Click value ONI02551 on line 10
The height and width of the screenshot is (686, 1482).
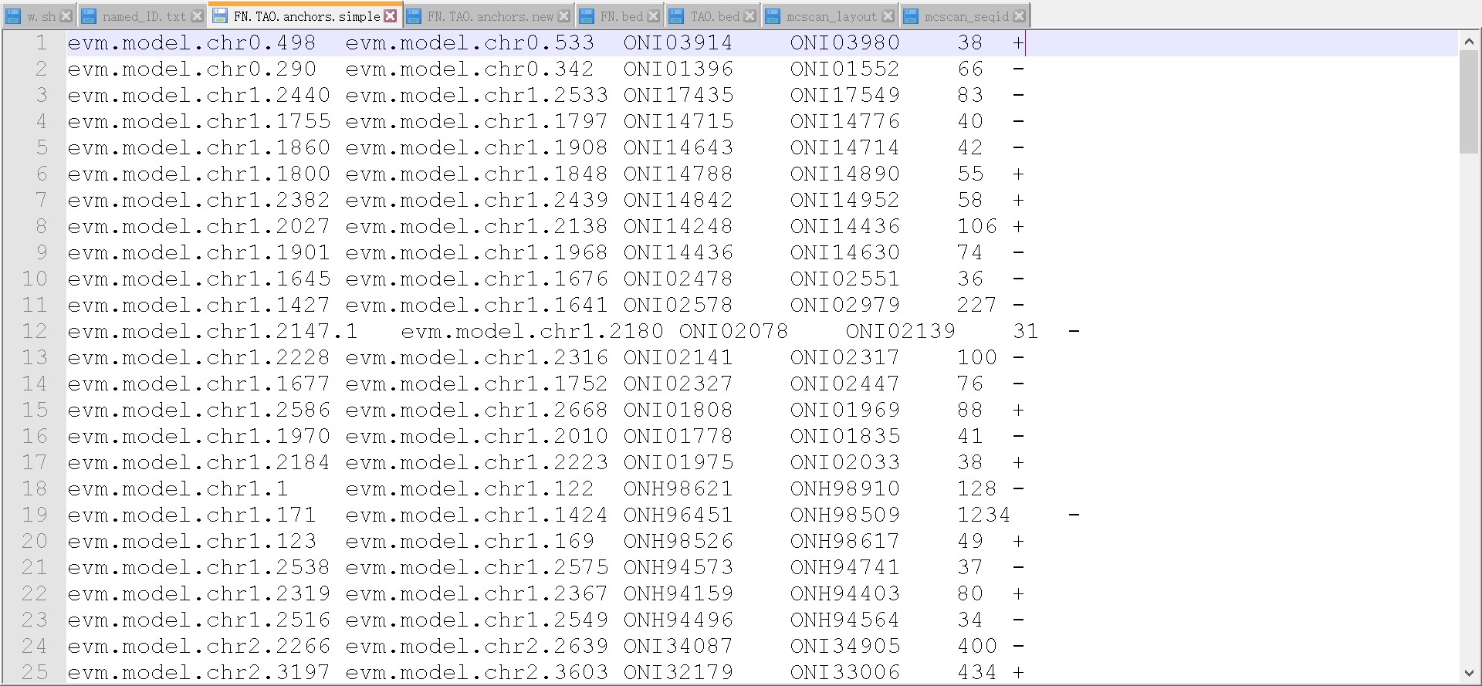click(x=845, y=279)
